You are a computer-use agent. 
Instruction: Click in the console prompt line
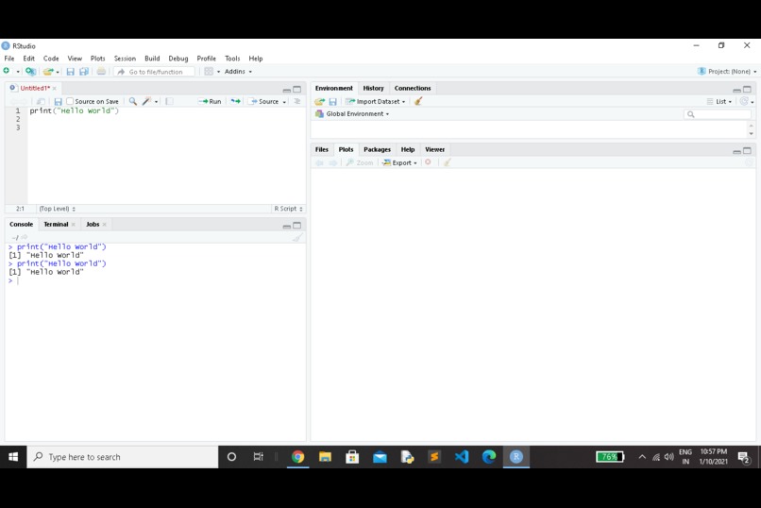coord(155,280)
